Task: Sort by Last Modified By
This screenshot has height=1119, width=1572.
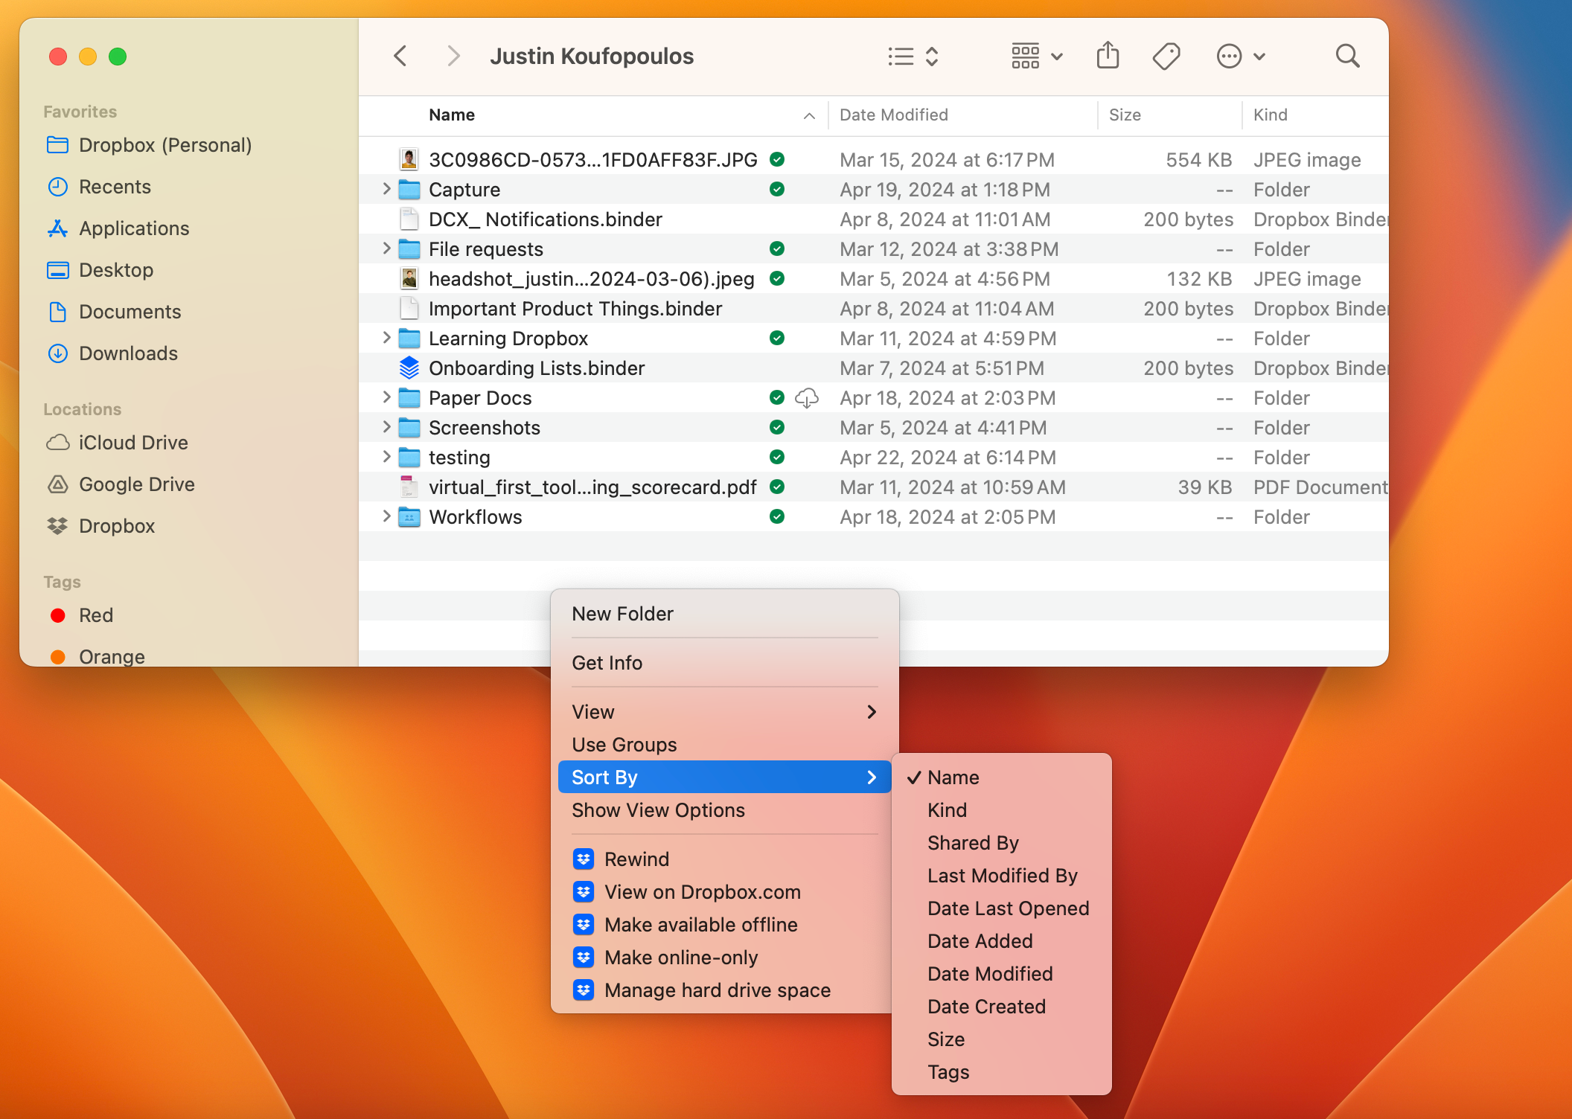Action: (1001, 876)
